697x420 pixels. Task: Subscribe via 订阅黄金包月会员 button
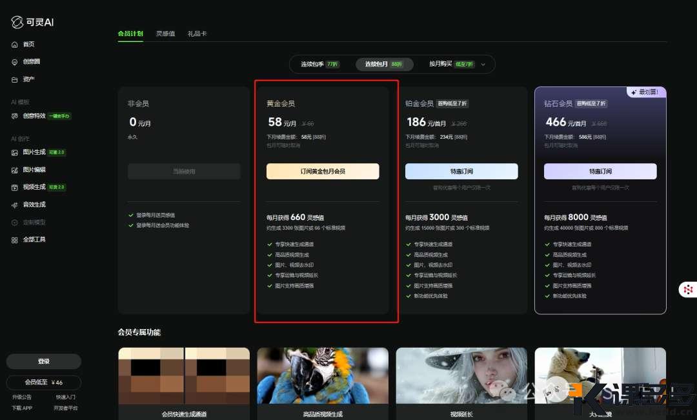click(323, 171)
